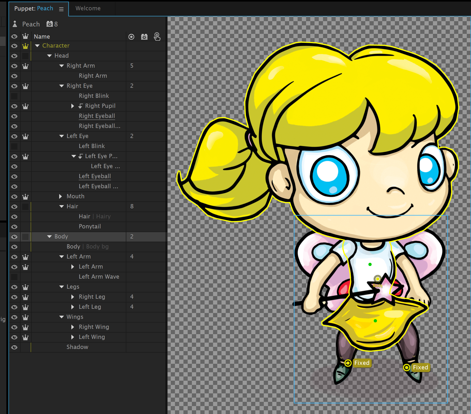Hide the Character layer with eye icon
This screenshot has width=471, height=414.
click(x=14, y=46)
